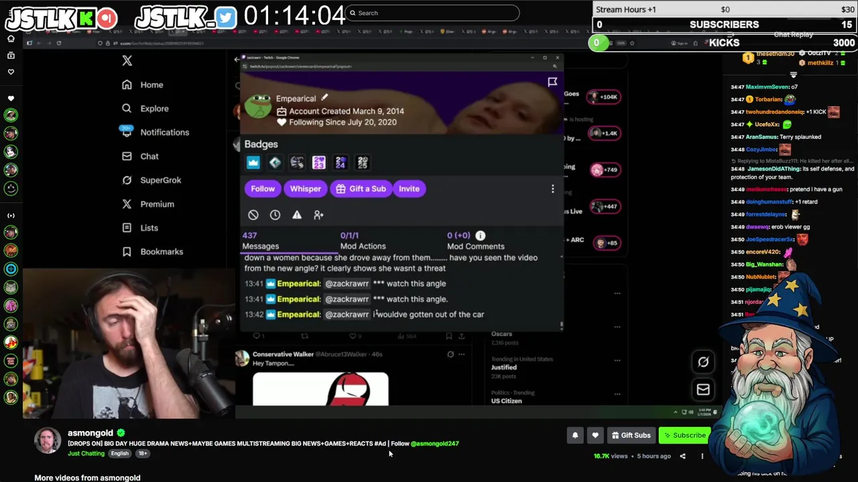The width and height of the screenshot is (858, 482).
Task: Click the blue crown badge icon
Action: [253, 163]
